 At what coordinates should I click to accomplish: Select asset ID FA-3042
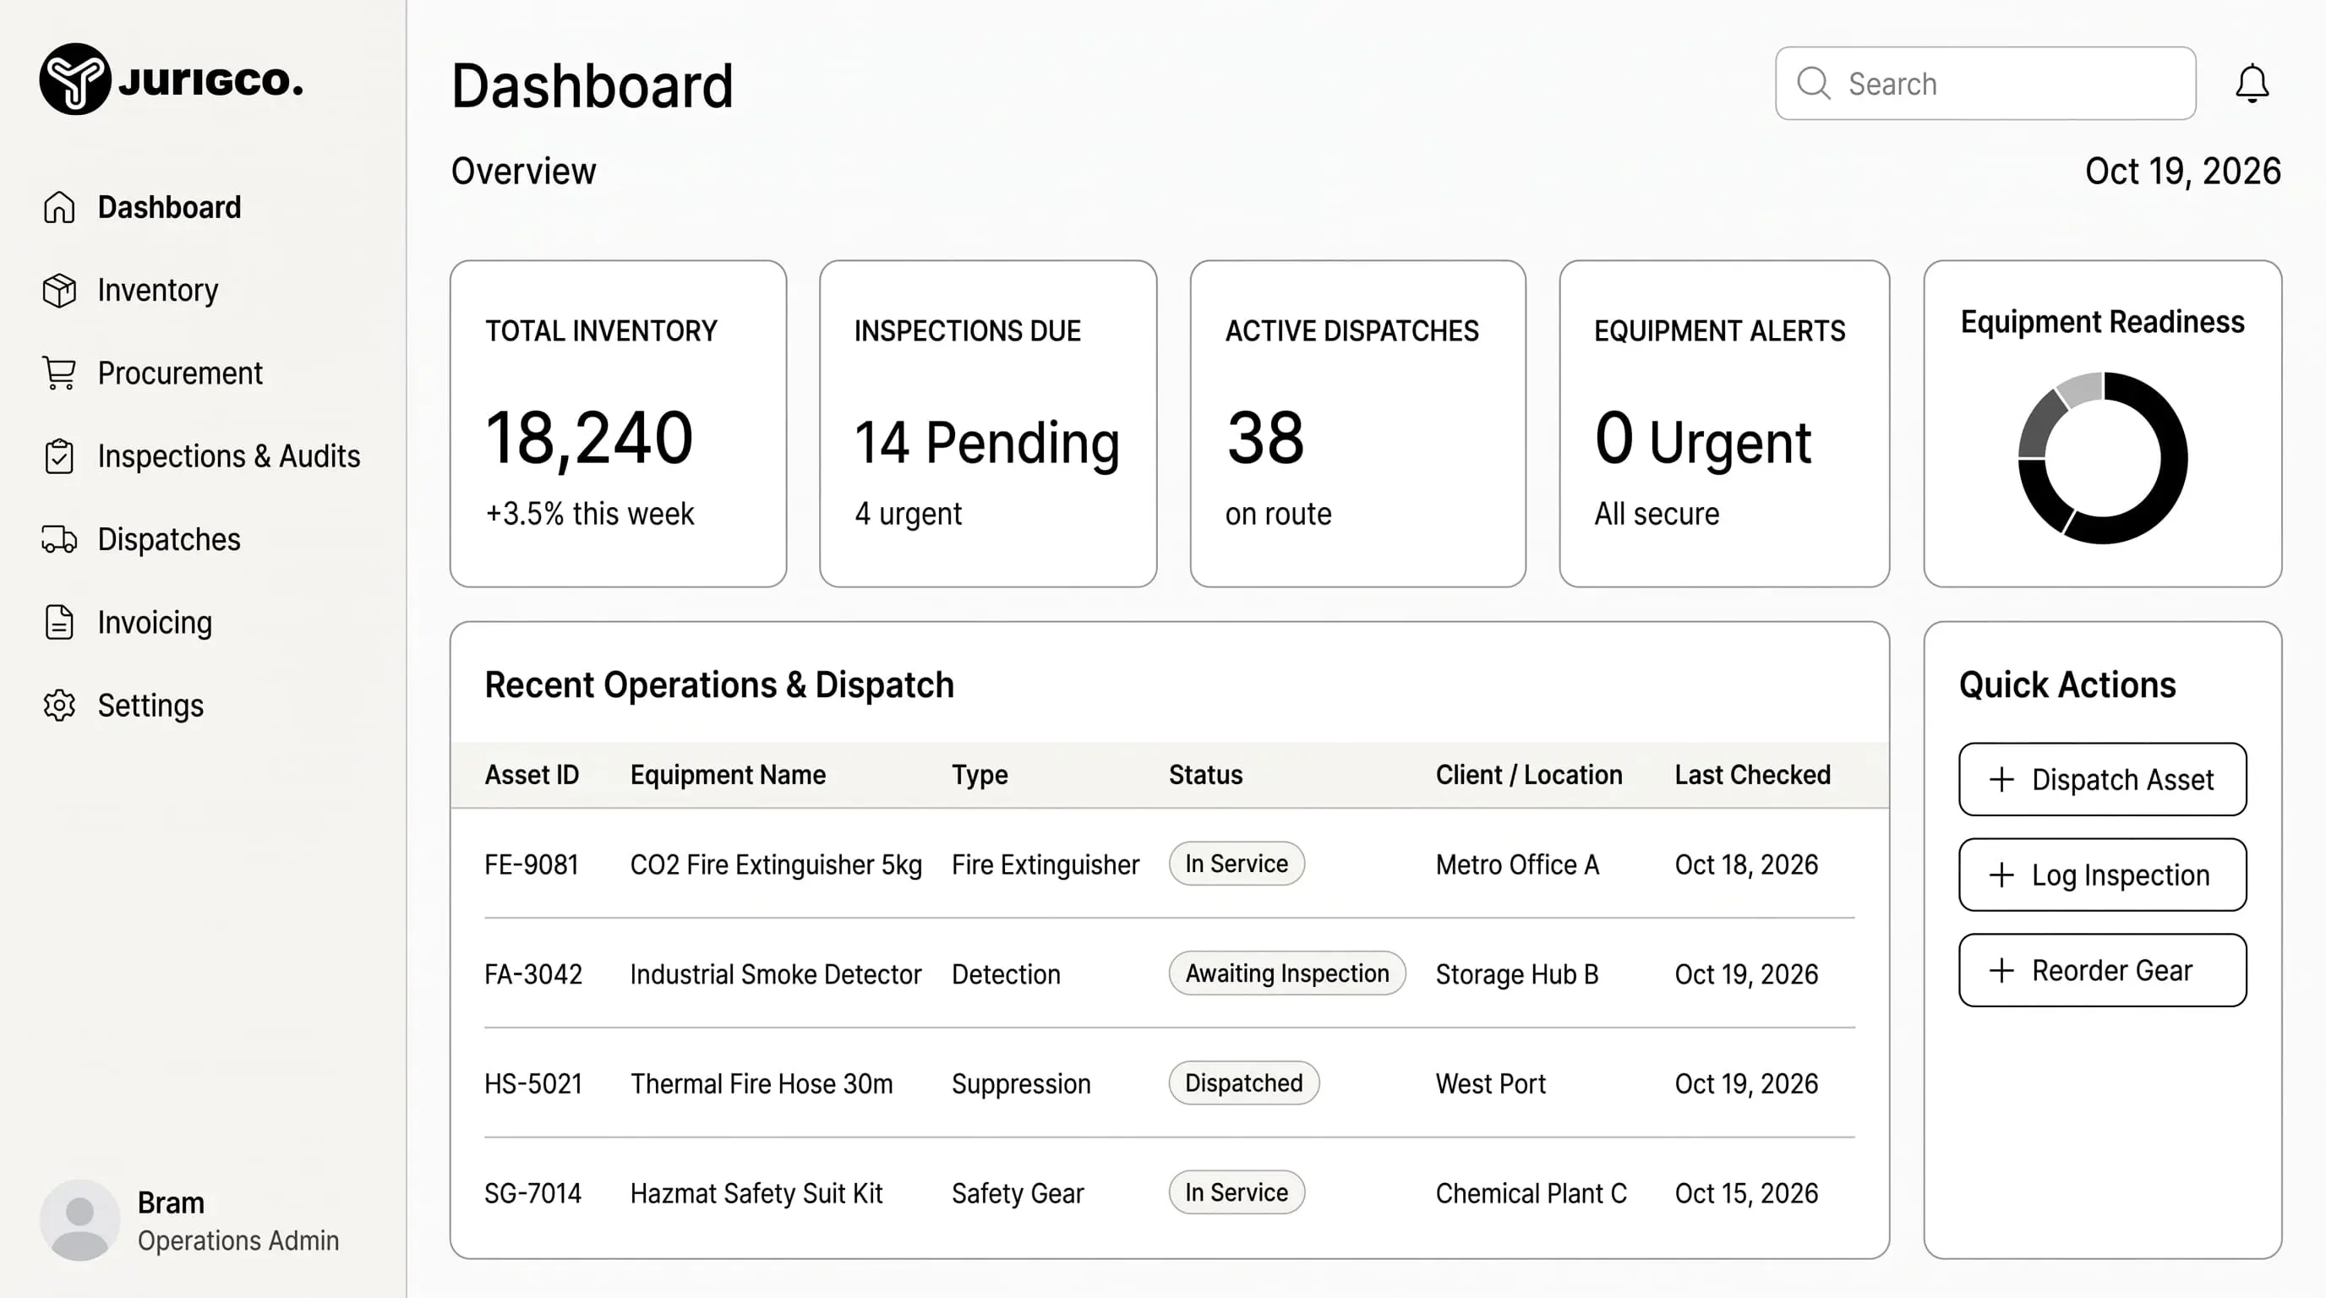click(532, 974)
